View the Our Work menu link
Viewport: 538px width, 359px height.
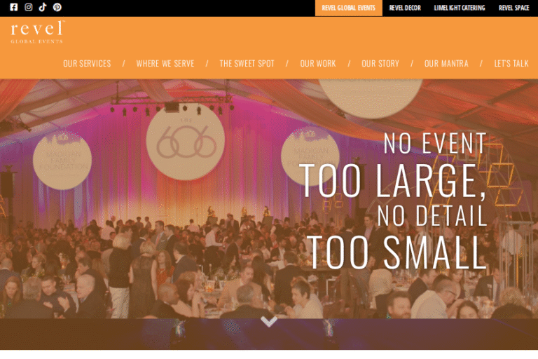(318, 64)
